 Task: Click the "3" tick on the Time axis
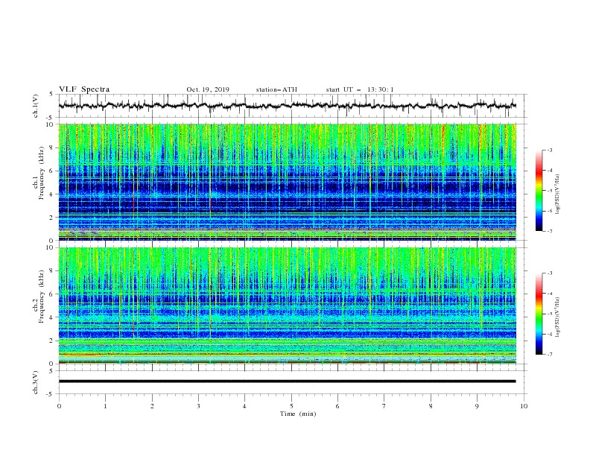click(198, 406)
